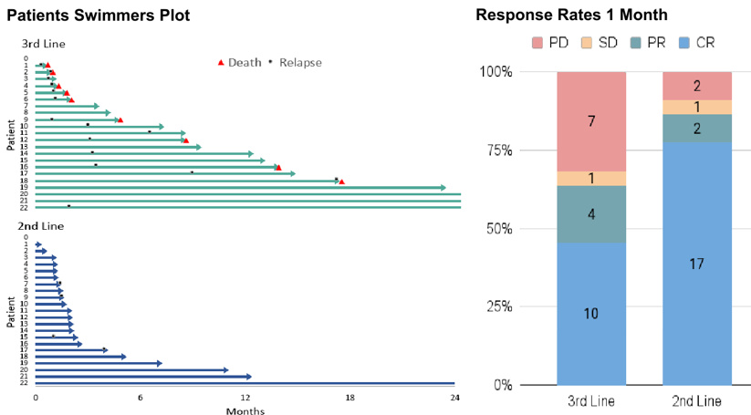Click the arrowhead ending 2nd Line patient 21's bar
Viewport: 751px width, 415px height.
(x=247, y=377)
